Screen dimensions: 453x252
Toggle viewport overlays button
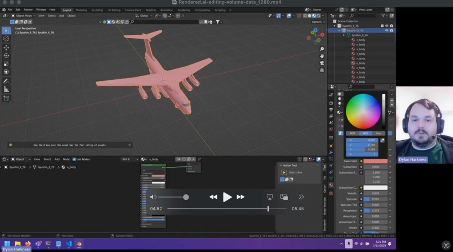click(289, 16)
